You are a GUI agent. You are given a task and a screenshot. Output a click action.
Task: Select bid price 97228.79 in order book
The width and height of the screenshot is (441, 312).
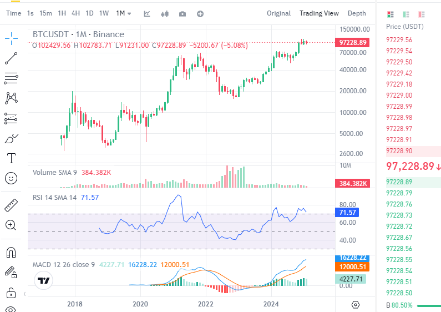pyautogui.click(x=399, y=193)
